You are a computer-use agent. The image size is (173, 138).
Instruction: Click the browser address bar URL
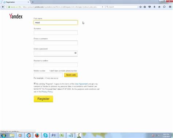tap(59, 7)
